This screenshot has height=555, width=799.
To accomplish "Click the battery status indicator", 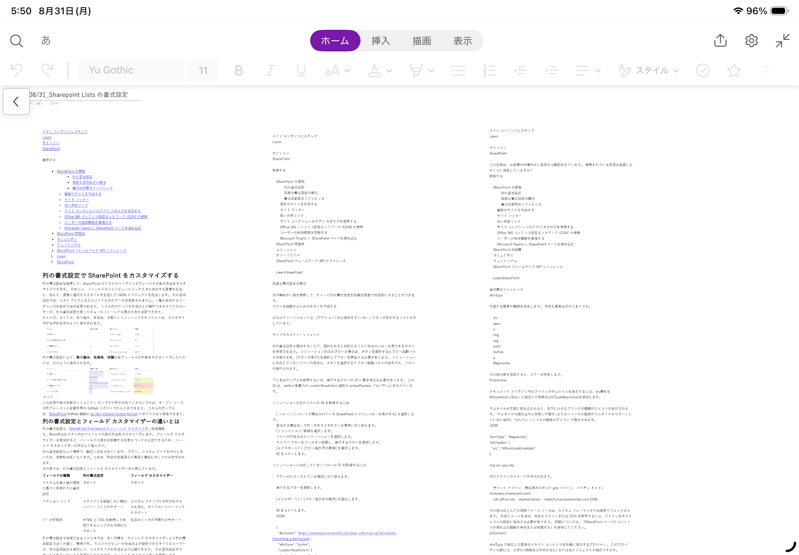I will 779,11.
